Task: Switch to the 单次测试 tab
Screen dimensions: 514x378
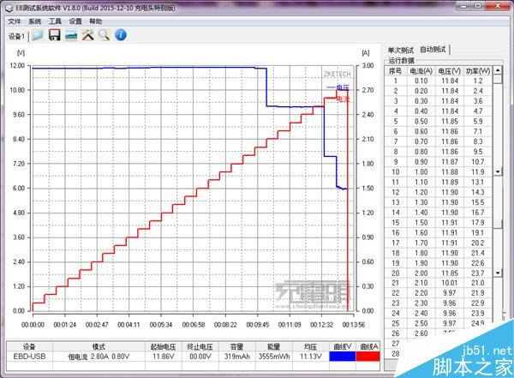Action: (x=402, y=50)
